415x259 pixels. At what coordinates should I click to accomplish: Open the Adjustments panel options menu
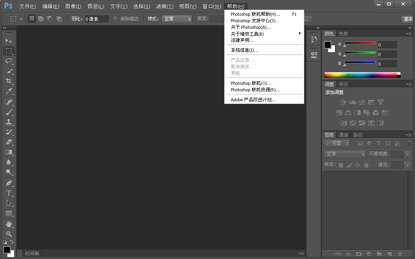[x=409, y=84]
